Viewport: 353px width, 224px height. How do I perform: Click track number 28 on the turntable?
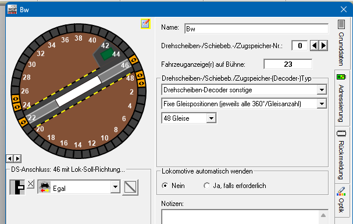point(27,77)
